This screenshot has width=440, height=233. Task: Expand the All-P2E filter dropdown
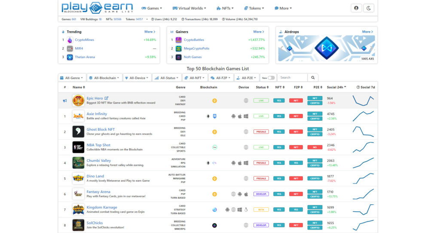(x=246, y=78)
